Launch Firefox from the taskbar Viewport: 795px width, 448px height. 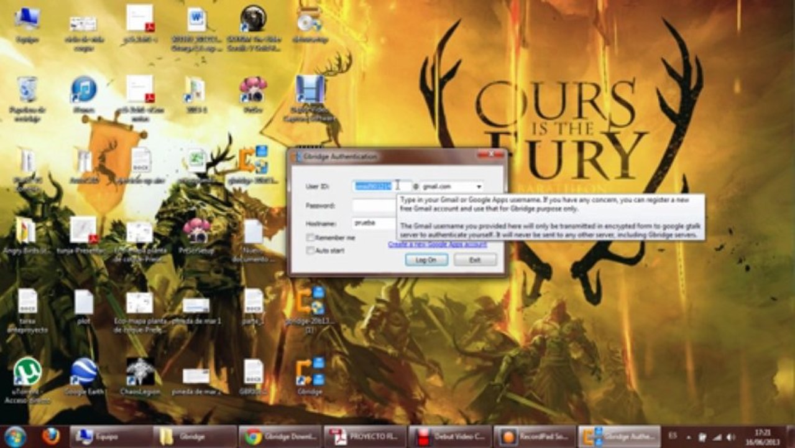[x=50, y=436]
